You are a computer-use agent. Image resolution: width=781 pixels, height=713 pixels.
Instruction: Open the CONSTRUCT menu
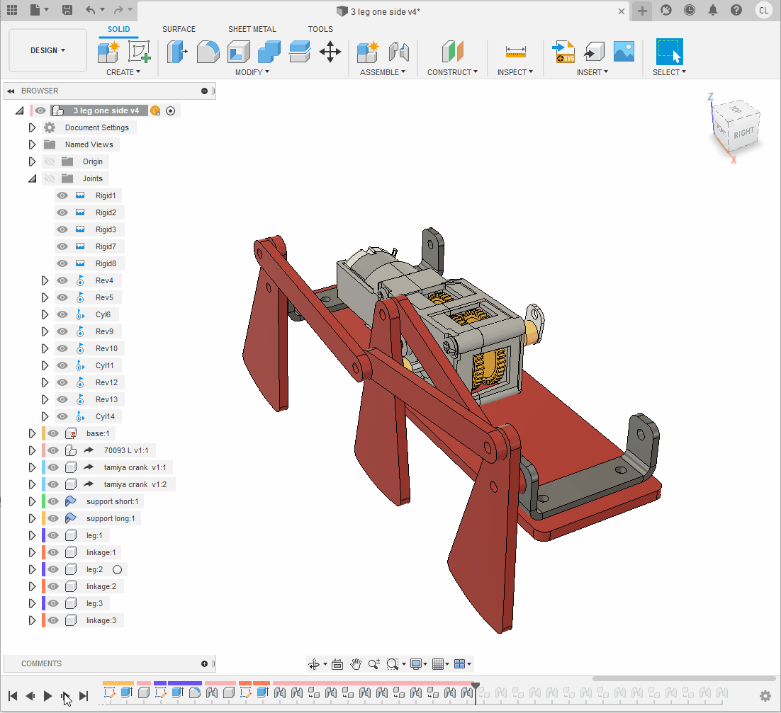point(452,72)
